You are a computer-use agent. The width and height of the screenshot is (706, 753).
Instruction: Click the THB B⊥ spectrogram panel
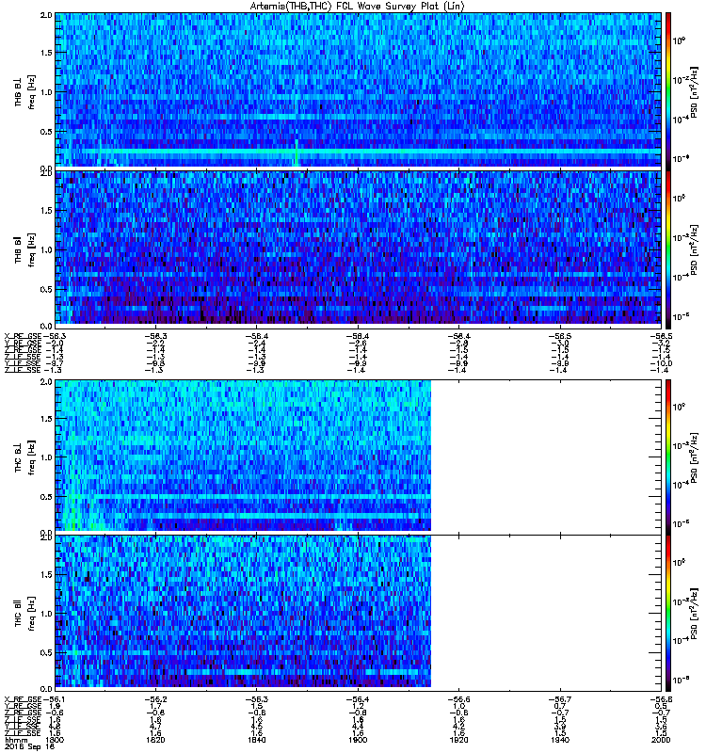[358, 89]
